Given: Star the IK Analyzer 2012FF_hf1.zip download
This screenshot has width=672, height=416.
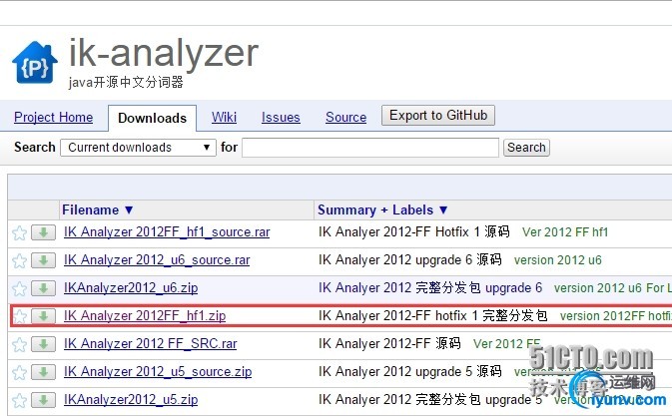Looking at the screenshot, I should [19, 317].
